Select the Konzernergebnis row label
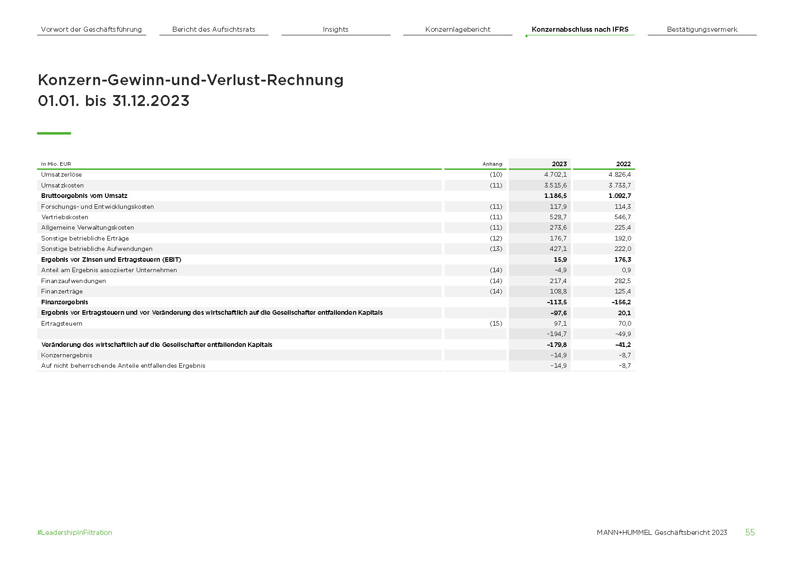The image size is (794, 562). tap(67, 355)
